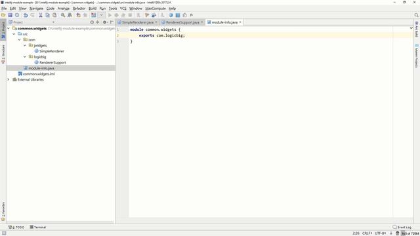Click the green Run arrow icon
The width and height of the screenshot is (420, 236).
coord(110,15)
